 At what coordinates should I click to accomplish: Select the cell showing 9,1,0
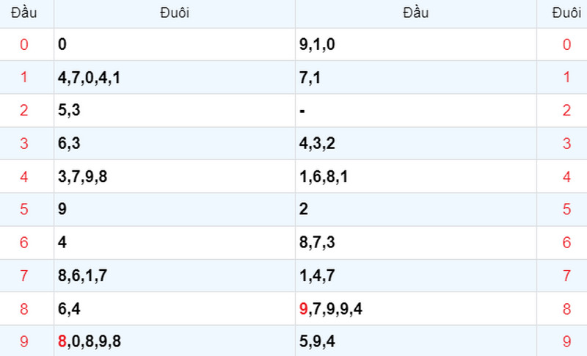pyautogui.click(x=416, y=44)
